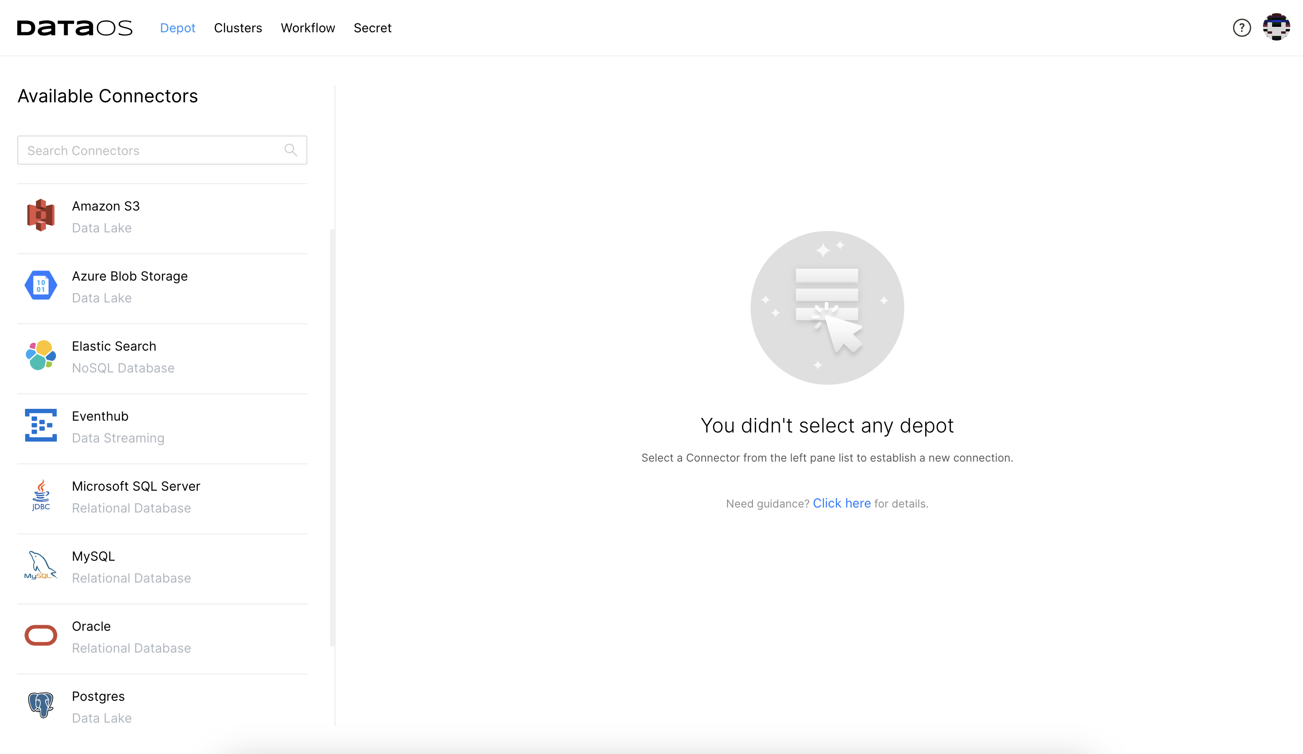Select the Postgres elephant icon
The image size is (1303, 754).
point(41,705)
